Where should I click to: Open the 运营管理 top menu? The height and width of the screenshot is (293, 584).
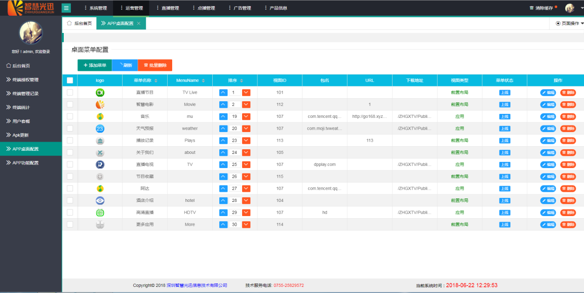pyautogui.click(x=131, y=8)
